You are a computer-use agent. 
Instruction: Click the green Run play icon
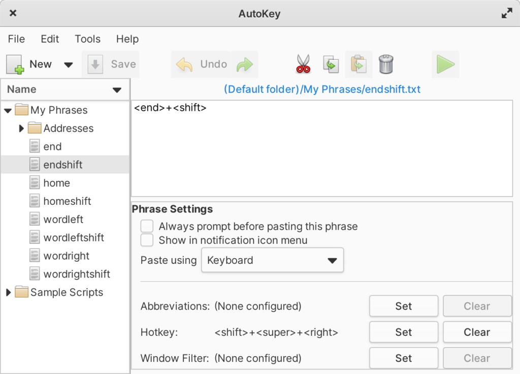(445, 65)
